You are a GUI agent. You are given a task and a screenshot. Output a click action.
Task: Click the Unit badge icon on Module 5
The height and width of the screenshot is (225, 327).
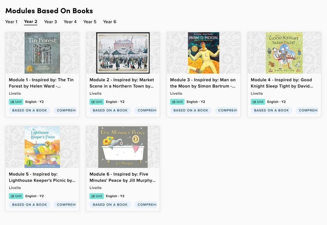coord(13,196)
